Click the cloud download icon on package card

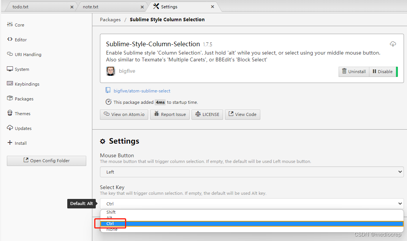pos(393,44)
